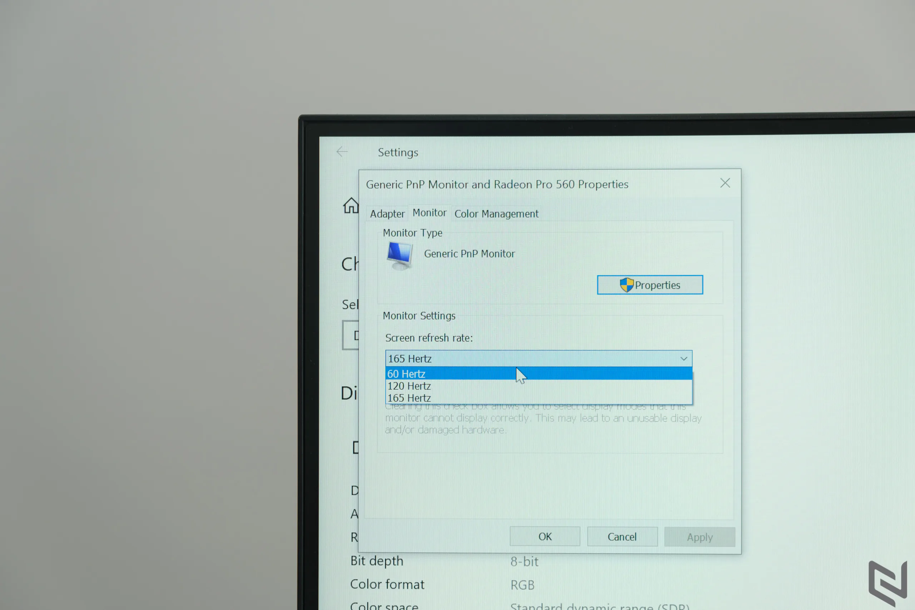Click the Settings back arrow

(342, 152)
